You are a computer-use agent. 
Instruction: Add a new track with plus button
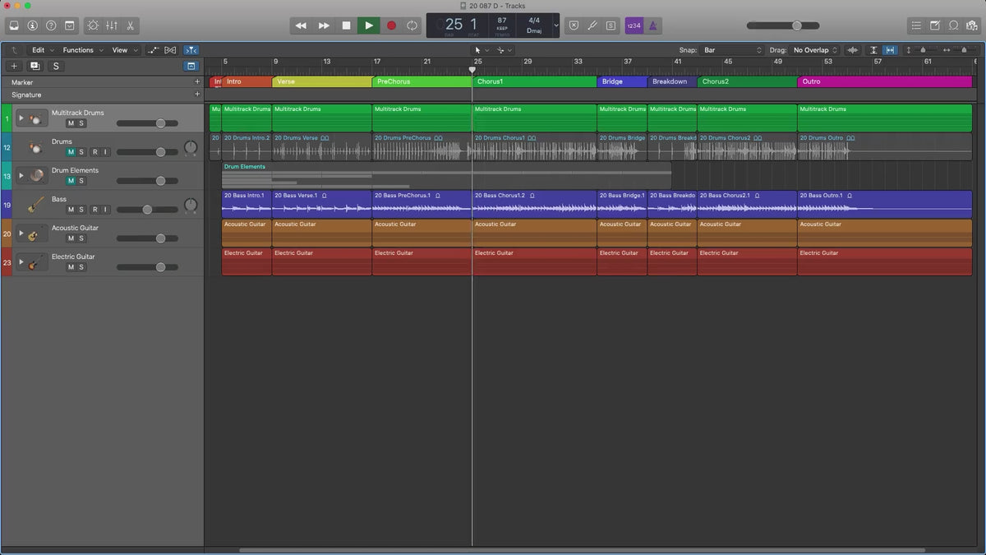(14, 66)
